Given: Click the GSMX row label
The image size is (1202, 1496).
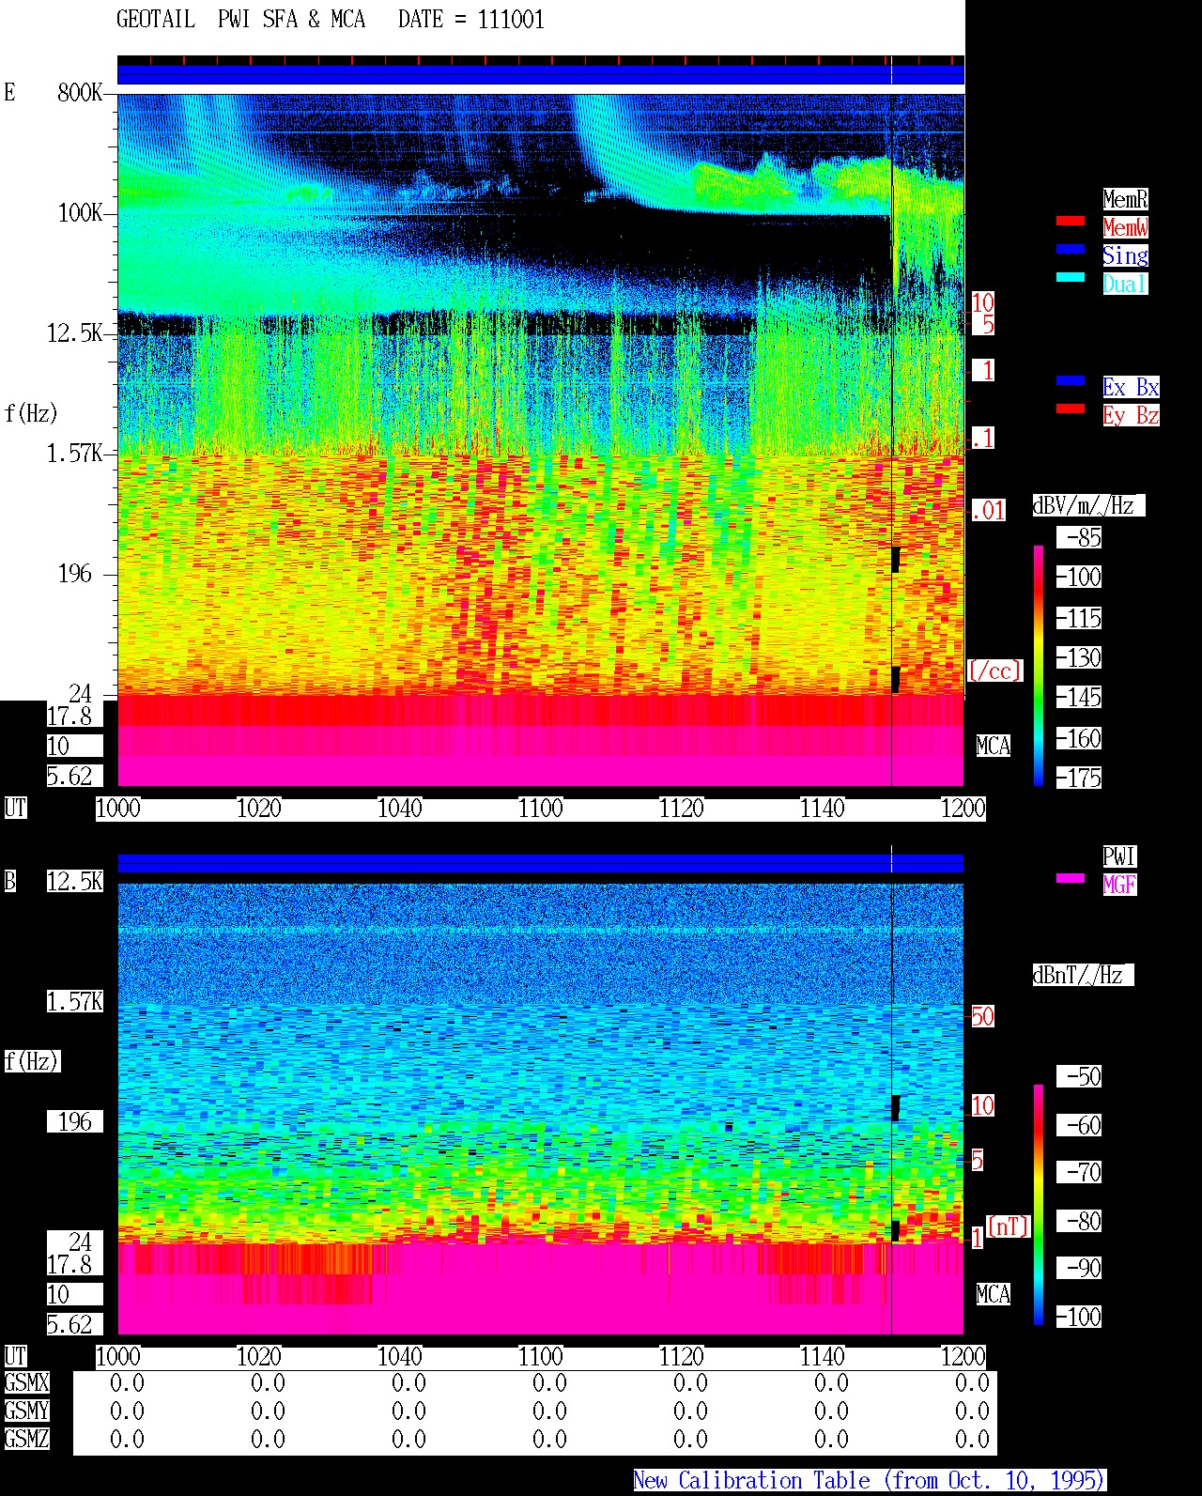Looking at the screenshot, I should pyautogui.click(x=26, y=1383).
